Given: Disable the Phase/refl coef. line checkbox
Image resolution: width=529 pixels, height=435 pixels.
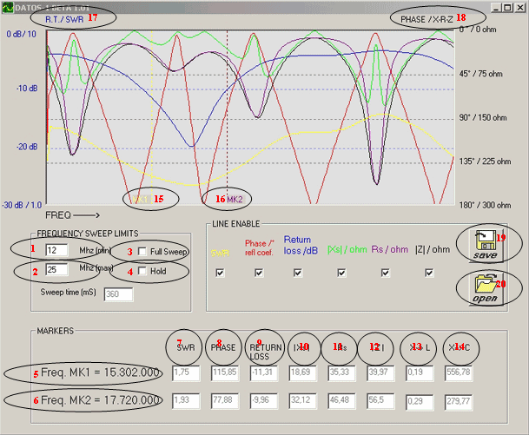Looking at the screenshot, I should [259, 273].
